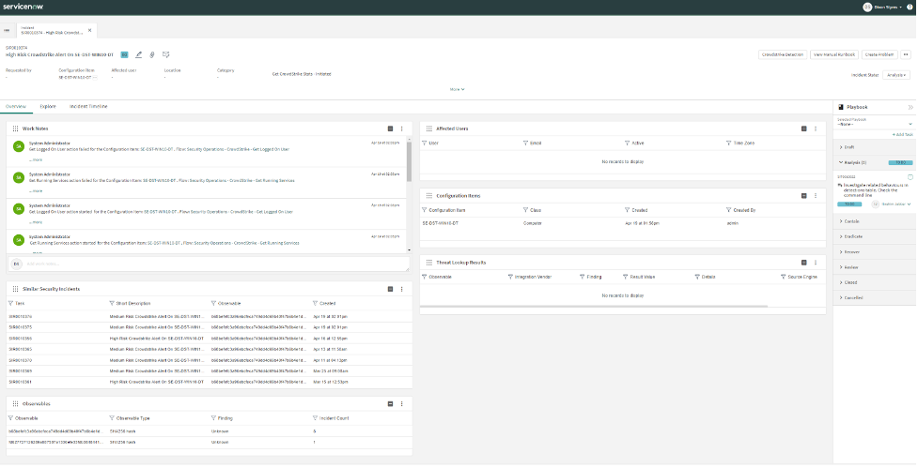Viewport: 918px width, 468px height.
Task: Switch to the Incident Timeline tab
Action: pos(88,106)
